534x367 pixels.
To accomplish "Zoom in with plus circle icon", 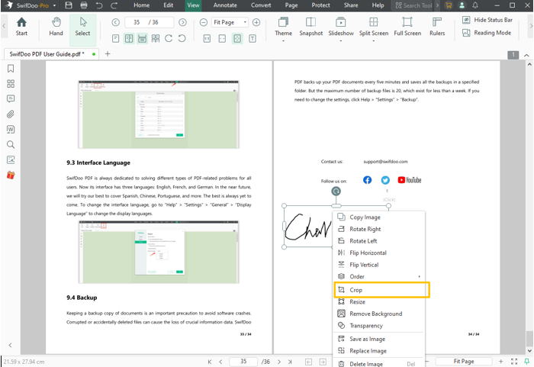I will (x=256, y=22).
